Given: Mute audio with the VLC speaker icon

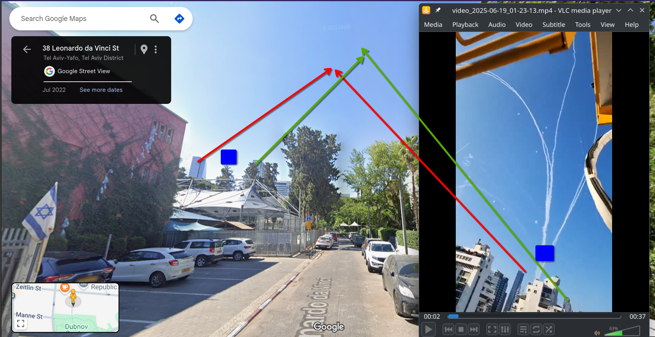Looking at the screenshot, I should 597,333.
